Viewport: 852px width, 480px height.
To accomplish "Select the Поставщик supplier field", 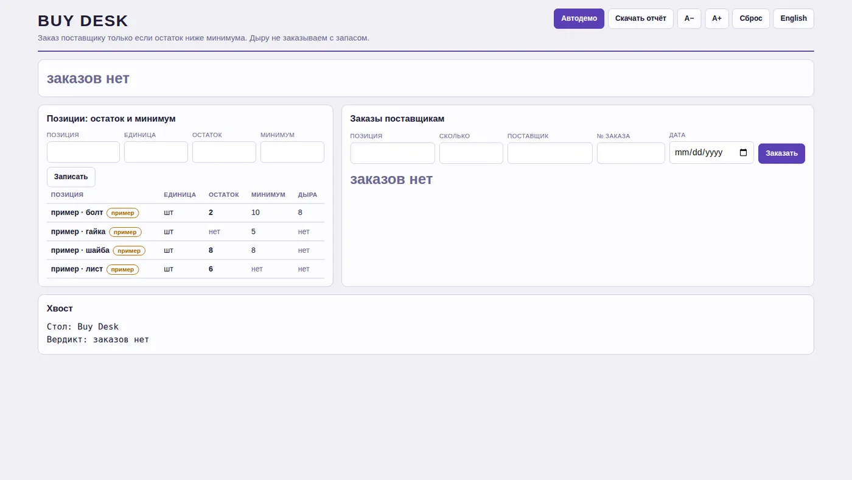I will [x=550, y=154].
